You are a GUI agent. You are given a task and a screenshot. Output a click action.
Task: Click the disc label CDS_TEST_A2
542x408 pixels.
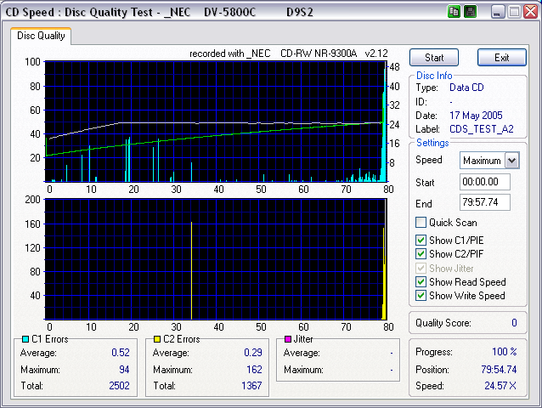(482, 129)
